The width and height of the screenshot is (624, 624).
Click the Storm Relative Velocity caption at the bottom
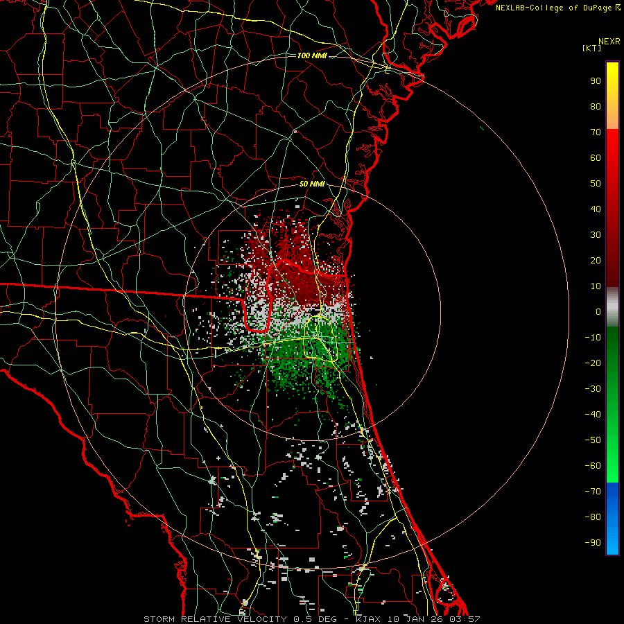(x=312, y=619)
